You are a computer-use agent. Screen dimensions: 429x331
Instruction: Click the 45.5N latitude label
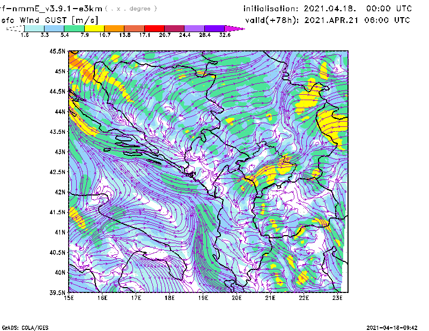pyautogui.click(x=58, y=51)
